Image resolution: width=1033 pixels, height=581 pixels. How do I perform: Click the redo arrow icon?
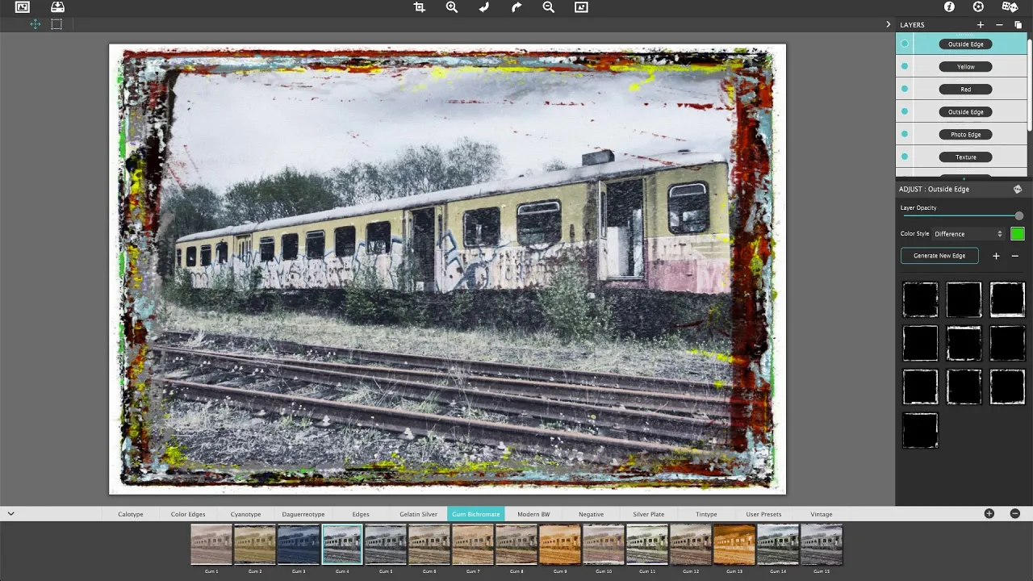(x=516, y=7)
